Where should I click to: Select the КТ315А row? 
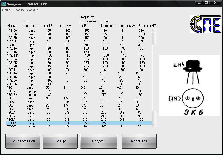pyautogui.click(x=79, y=31)
